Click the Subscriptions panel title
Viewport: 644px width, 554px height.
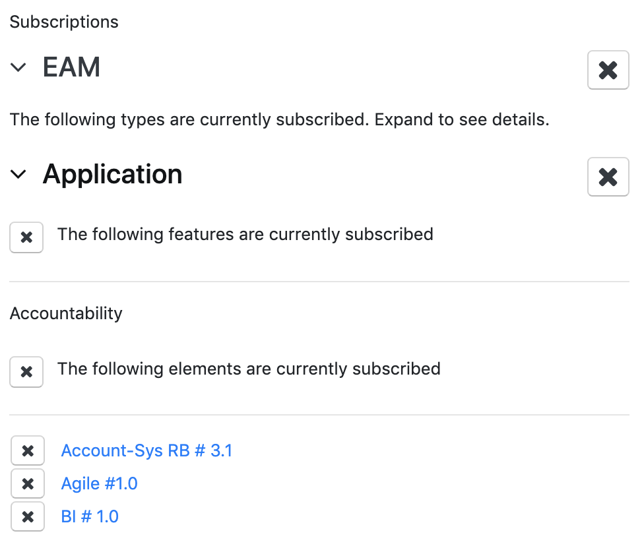point(64,22)
